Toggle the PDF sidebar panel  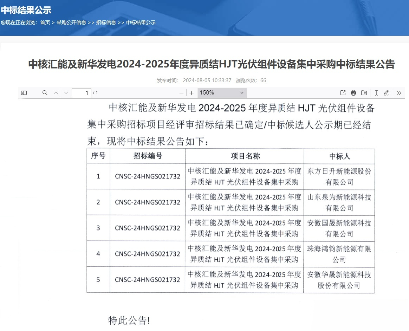24,92
